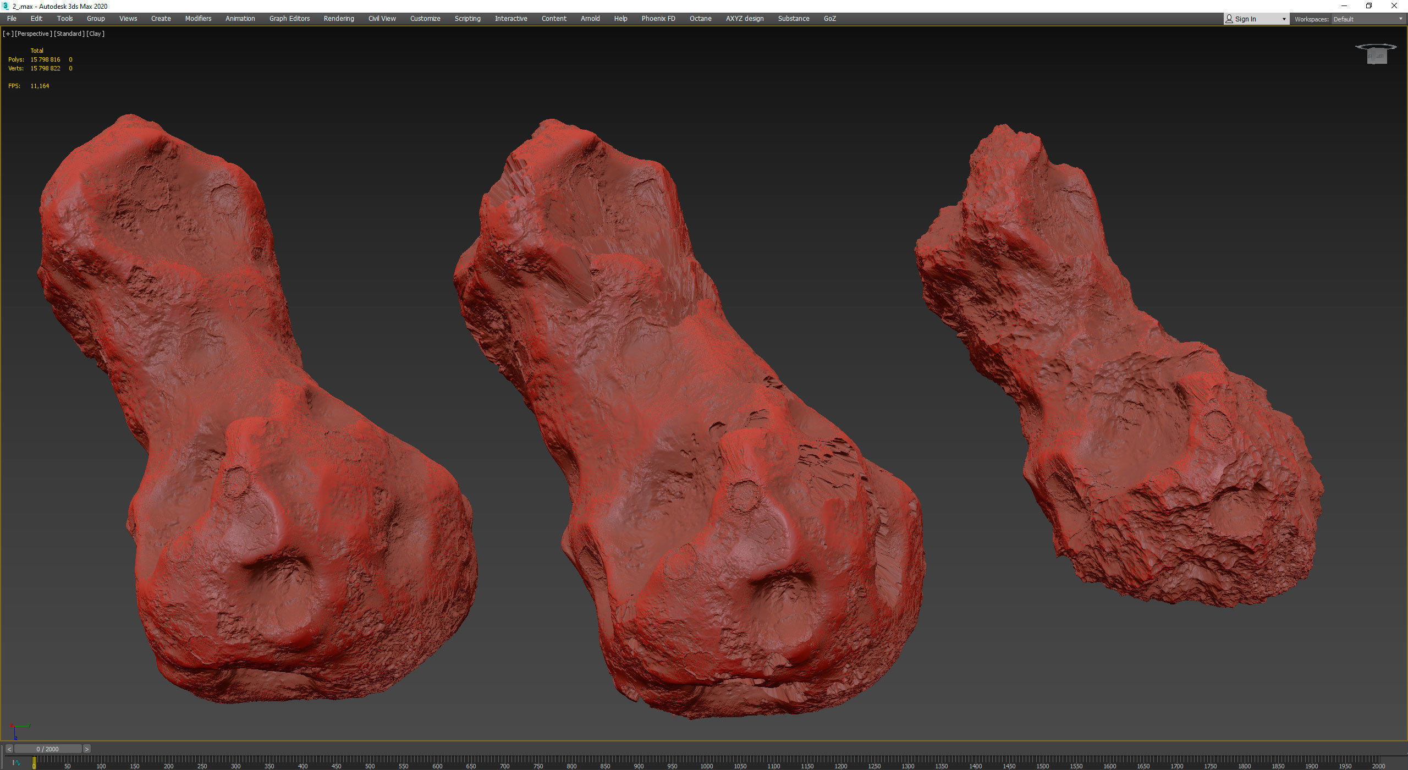Open the GoZ menu
This screenshot has width=1408, height=770.
coord(830,19)
